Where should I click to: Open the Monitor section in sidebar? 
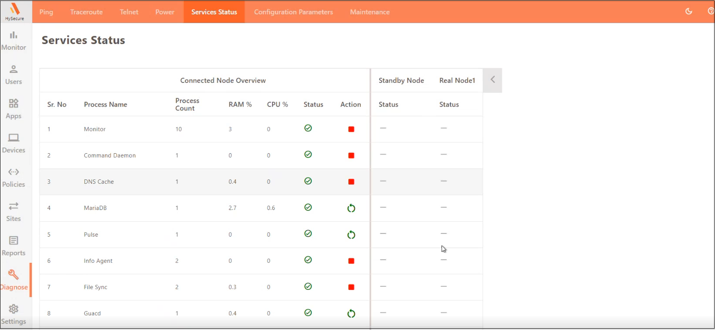pos(14,41)
